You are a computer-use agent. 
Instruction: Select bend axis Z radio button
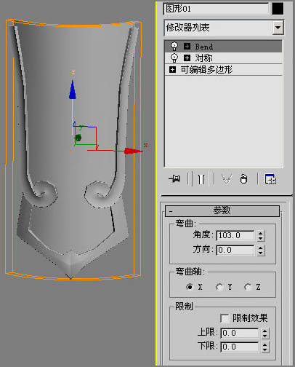click(x=248, y=287)
